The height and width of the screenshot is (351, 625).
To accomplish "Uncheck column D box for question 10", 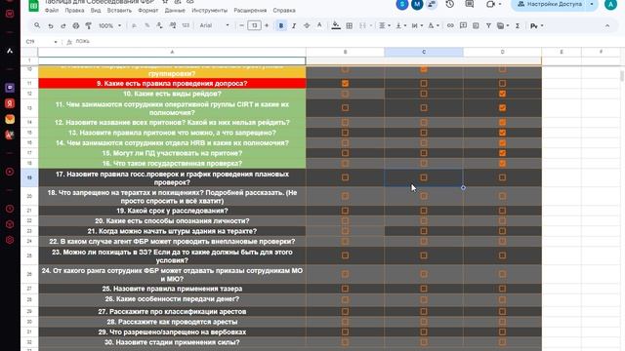I will (502, 94).
